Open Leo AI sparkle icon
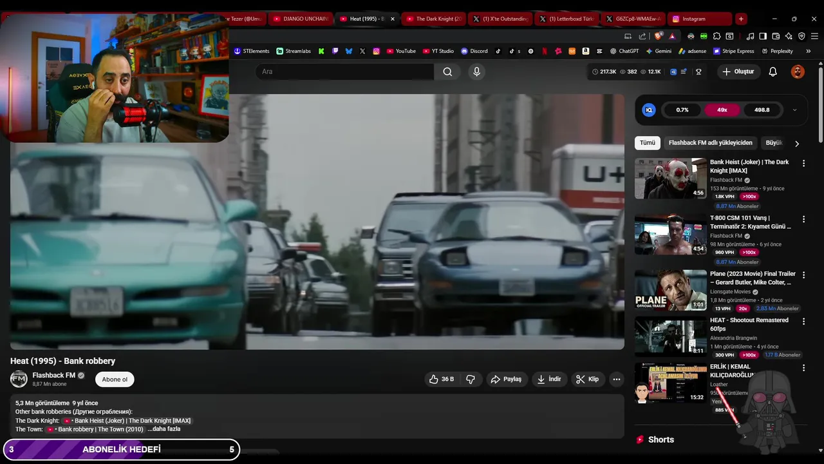The image size is (824, 464). 789,36
